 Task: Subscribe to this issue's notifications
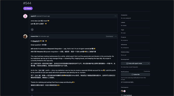(x=135, y=74)
